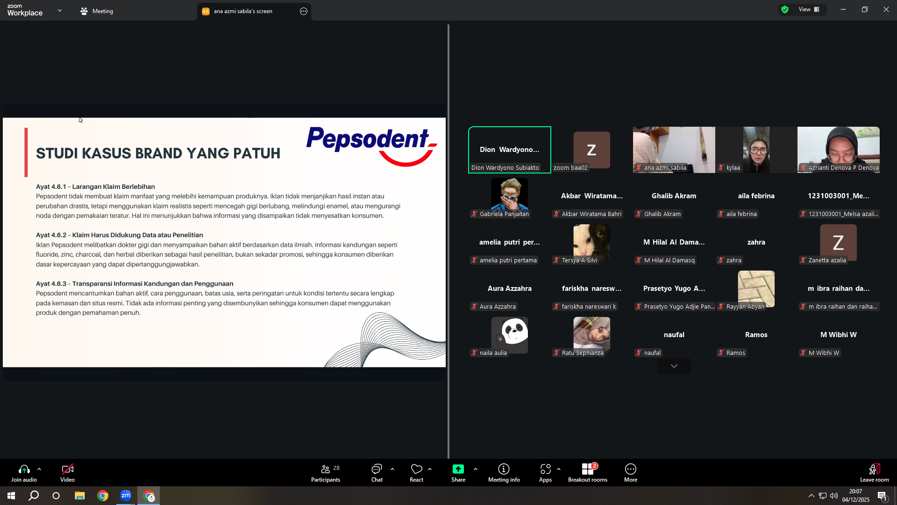Expand chat options arrow beside Chat
Screen dimensions: 897x505
click(x=392, y=469)
